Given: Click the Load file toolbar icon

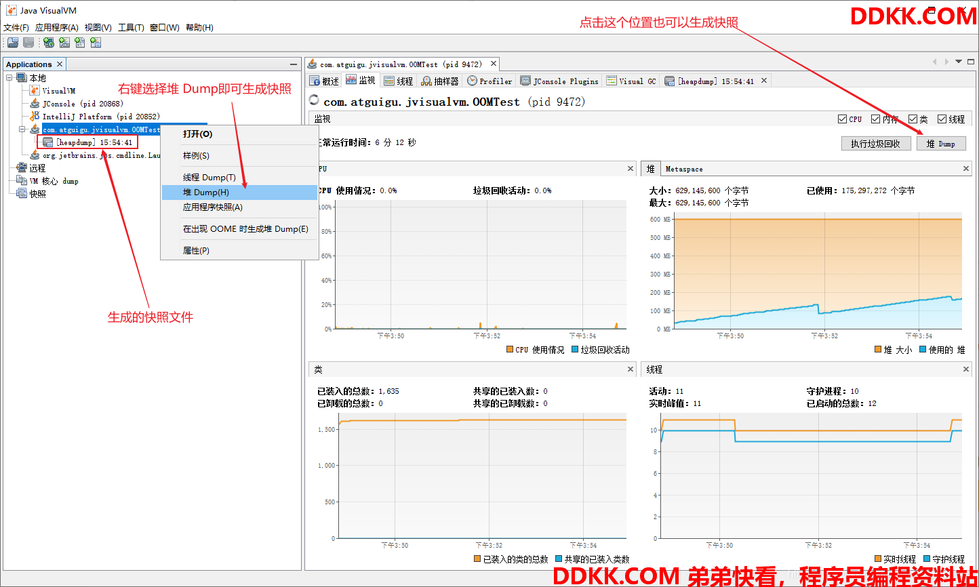Looking at the screenshot, I should (x=13, y=43).
